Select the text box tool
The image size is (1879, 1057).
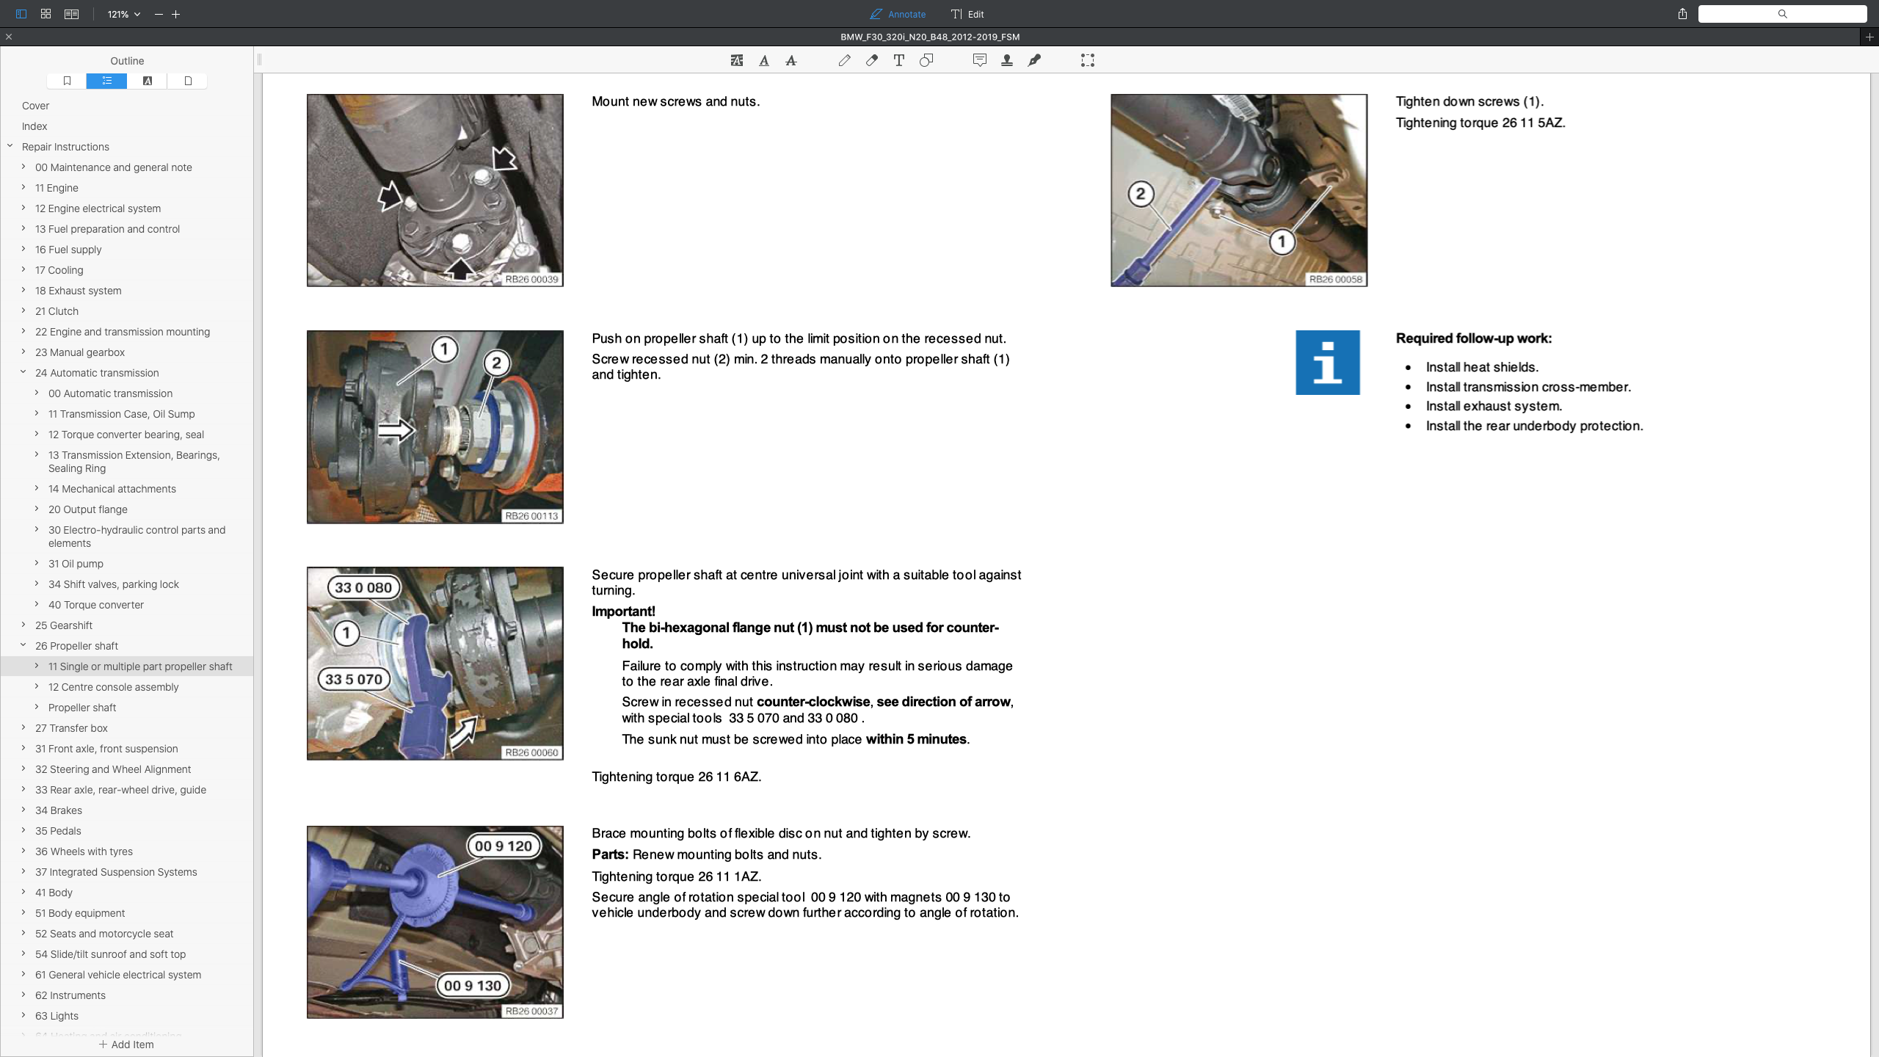(899, 61)
